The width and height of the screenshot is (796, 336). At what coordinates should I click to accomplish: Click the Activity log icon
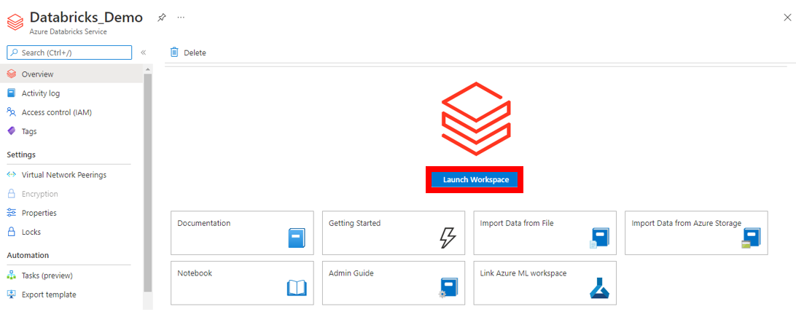pos(11,93)
